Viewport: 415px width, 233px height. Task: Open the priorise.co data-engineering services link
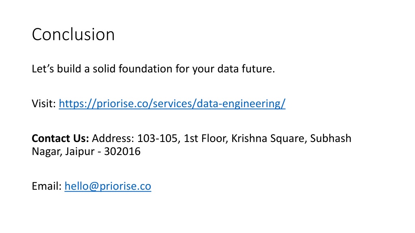[x=172, y=104]
